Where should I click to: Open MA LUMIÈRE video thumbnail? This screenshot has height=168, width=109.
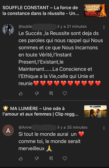95,112
